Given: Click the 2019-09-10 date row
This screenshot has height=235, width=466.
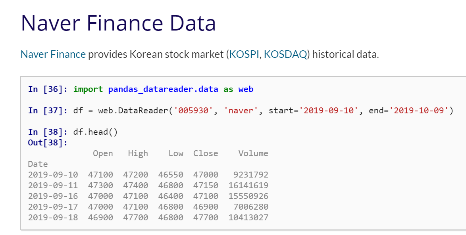Looking at the screenshot, I should [148, 174].
